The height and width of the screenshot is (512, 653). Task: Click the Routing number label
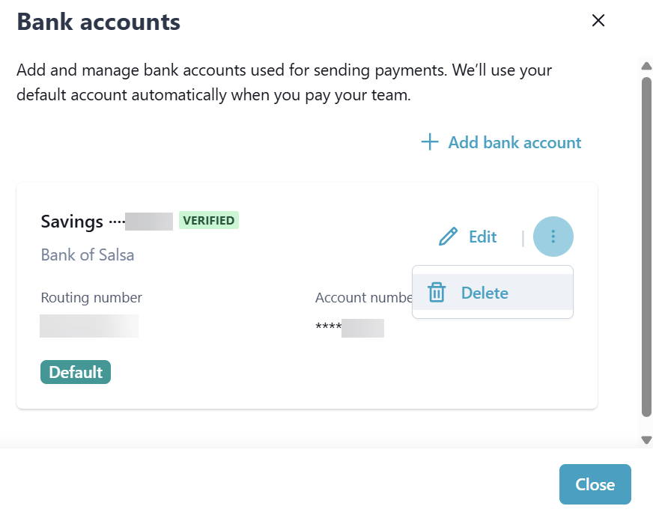91,297
